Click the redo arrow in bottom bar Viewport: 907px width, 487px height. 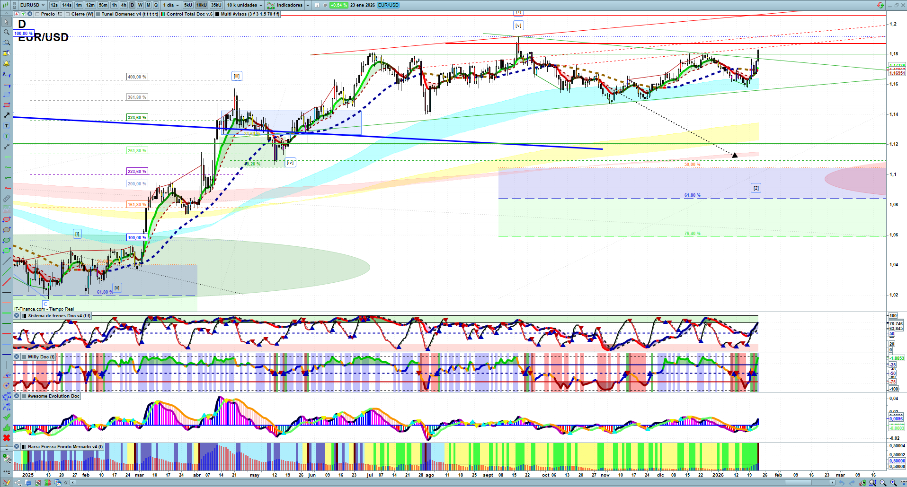click(852, 483)
